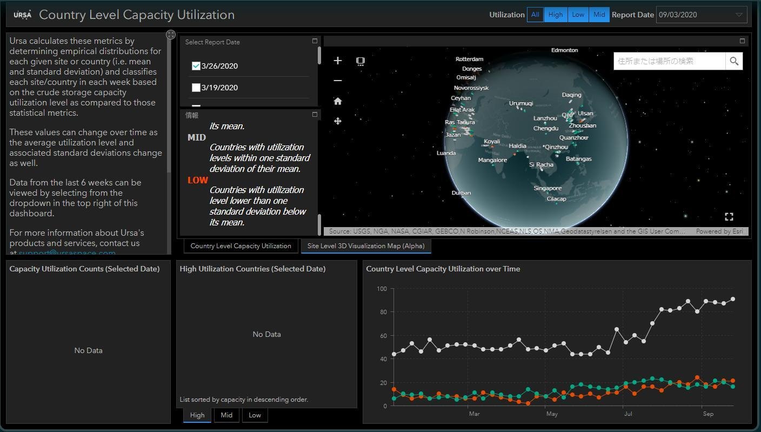Click the Mangalore label on globe

coord(492,160)
